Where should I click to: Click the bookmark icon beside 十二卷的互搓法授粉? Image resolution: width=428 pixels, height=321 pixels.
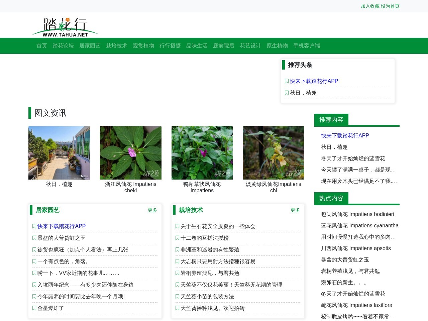pos(177,238)
